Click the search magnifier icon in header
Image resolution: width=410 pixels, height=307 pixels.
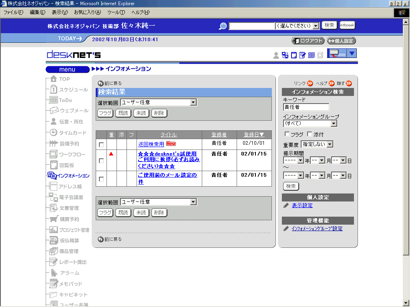click(x=223, y=26)
